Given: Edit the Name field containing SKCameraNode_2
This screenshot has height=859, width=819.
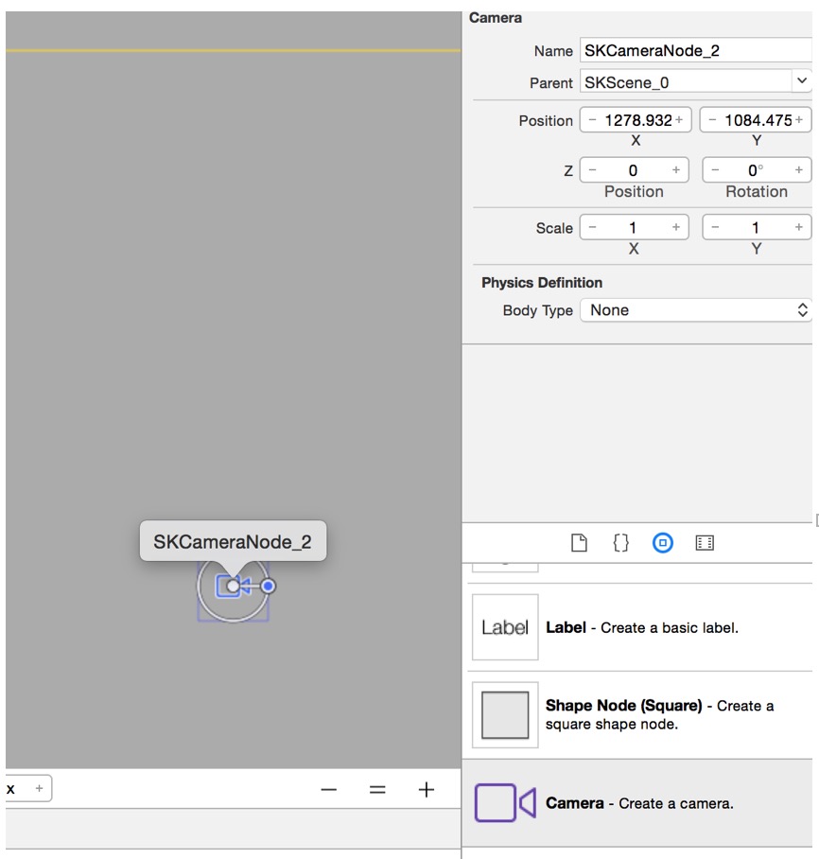Looking at the screenshot, I should tap(695, 49).
